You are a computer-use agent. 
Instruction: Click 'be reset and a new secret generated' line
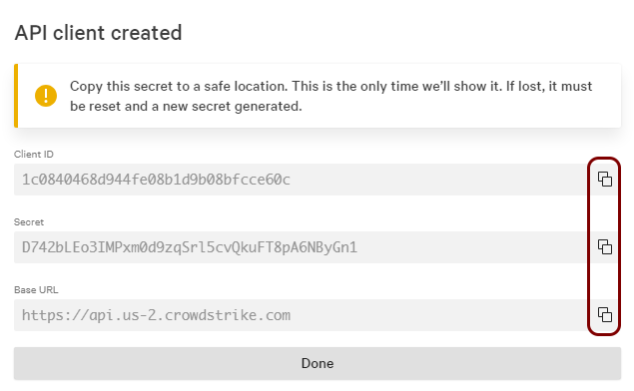[x=186, y=107]
